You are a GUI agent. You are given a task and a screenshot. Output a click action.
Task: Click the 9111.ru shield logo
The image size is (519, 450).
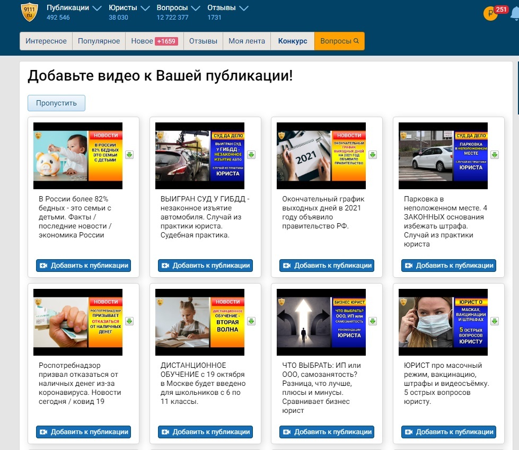click(30, 12)
